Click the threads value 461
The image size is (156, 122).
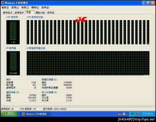(34, 85)
